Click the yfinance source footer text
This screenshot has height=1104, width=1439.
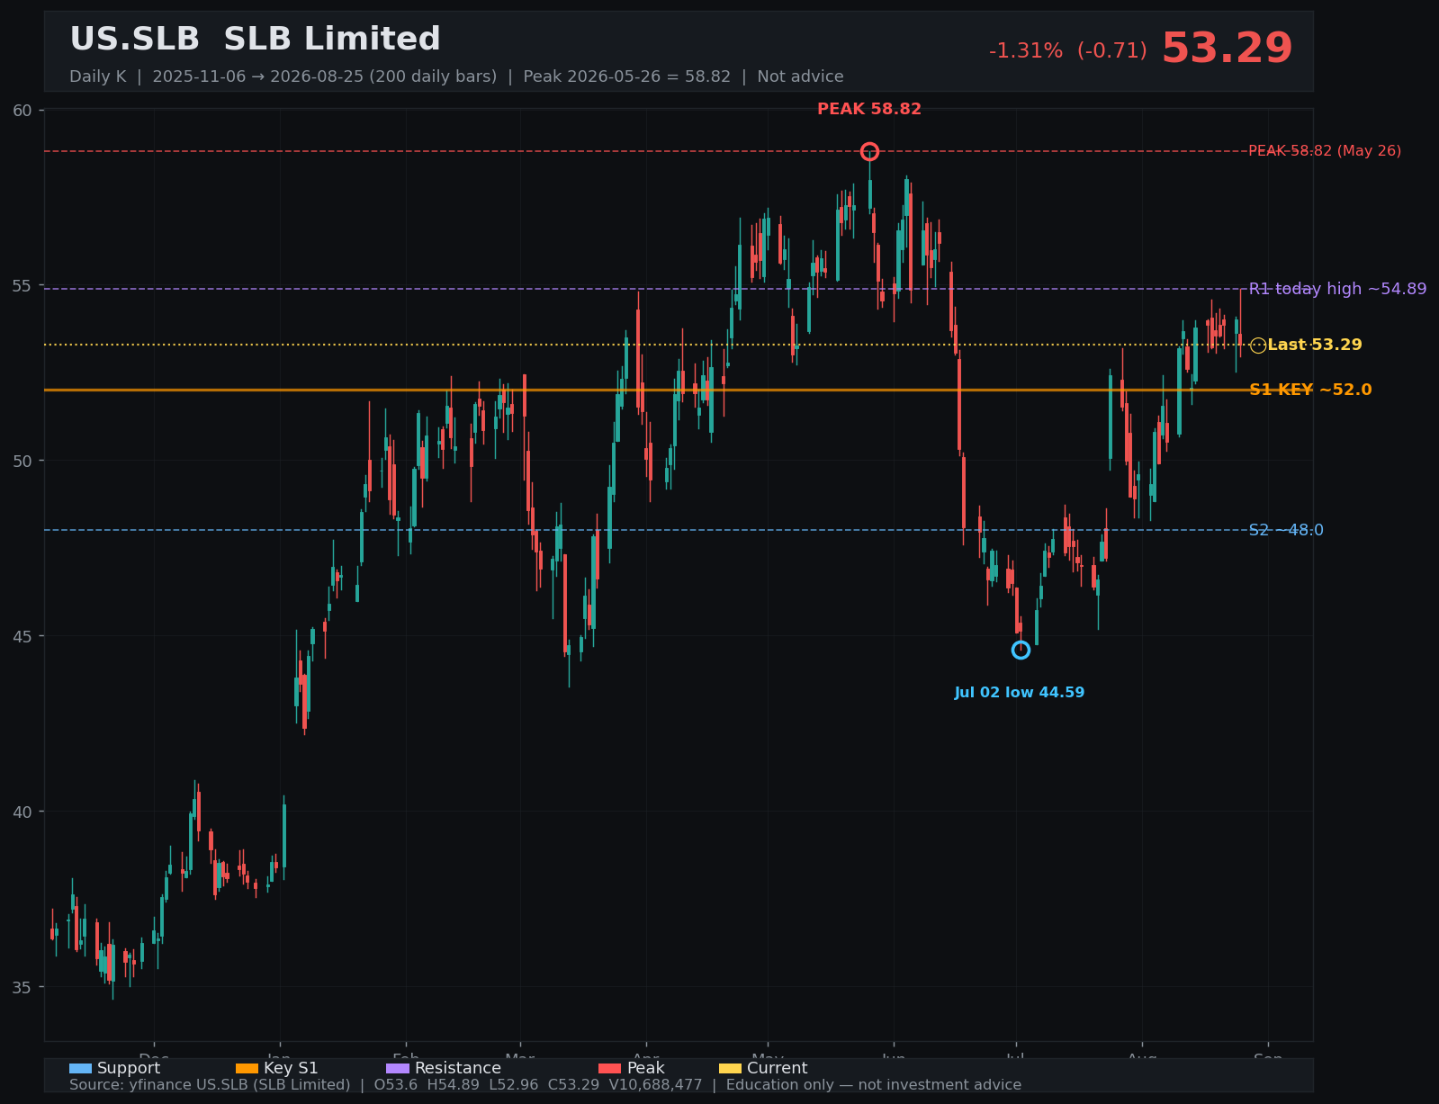(545, 1085)
